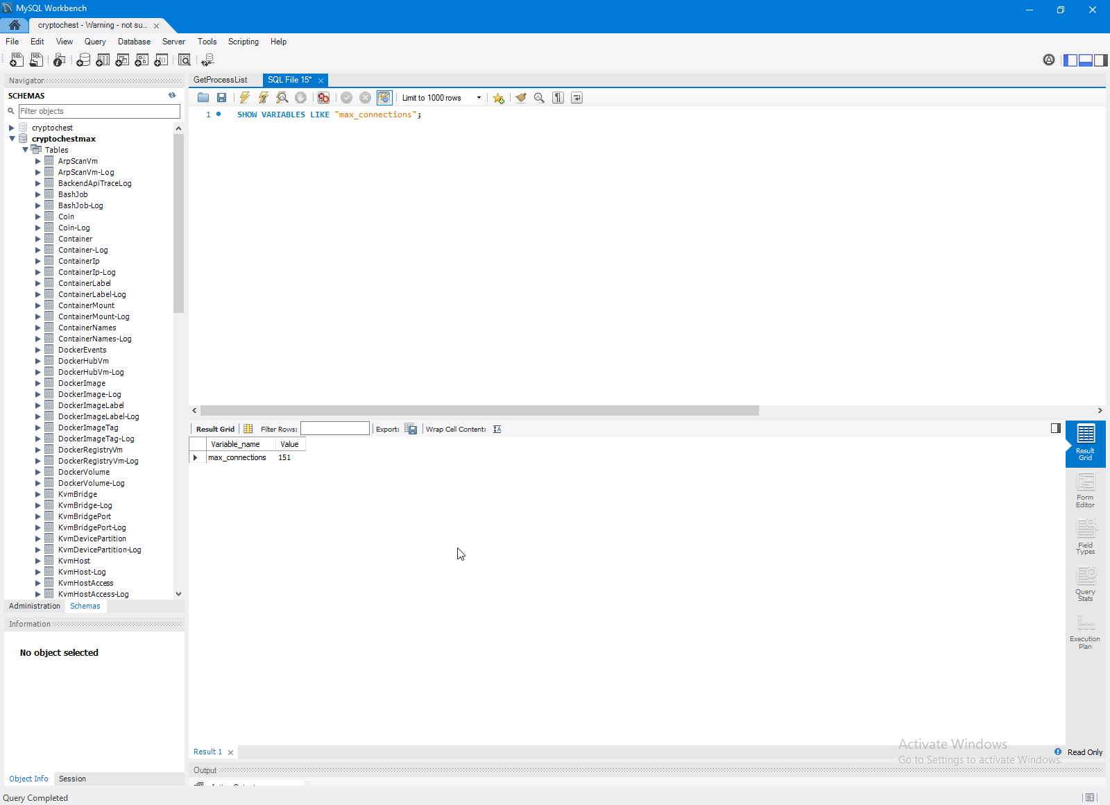Create a new SQL tab

point(17,60)
